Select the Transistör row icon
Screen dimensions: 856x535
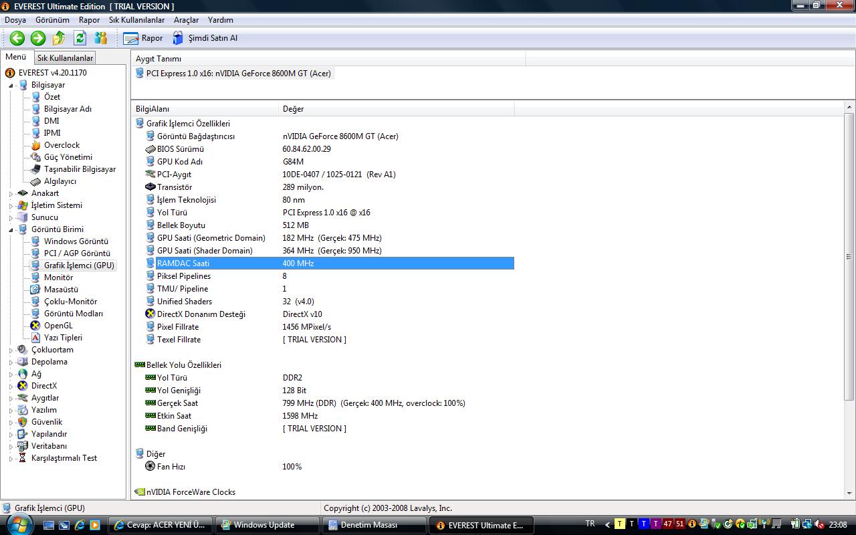pos(150,187)
